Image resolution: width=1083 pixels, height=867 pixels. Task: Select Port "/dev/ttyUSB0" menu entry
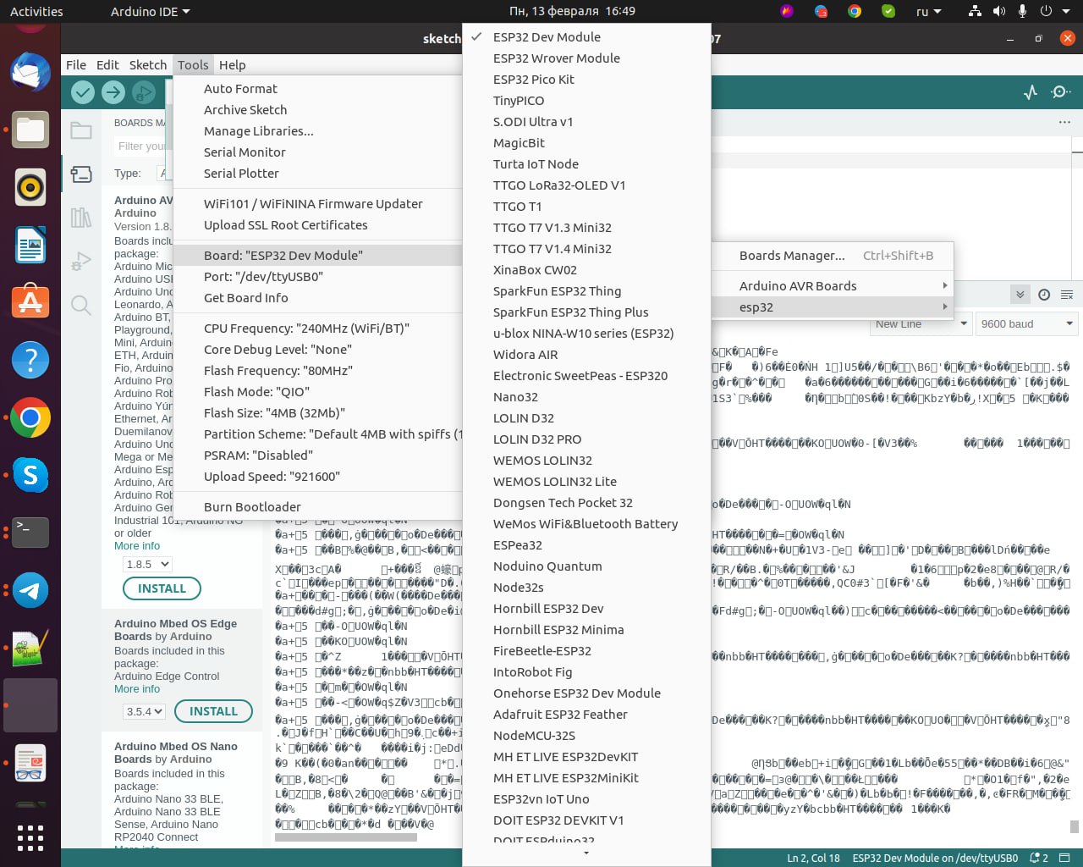(317, 277)
